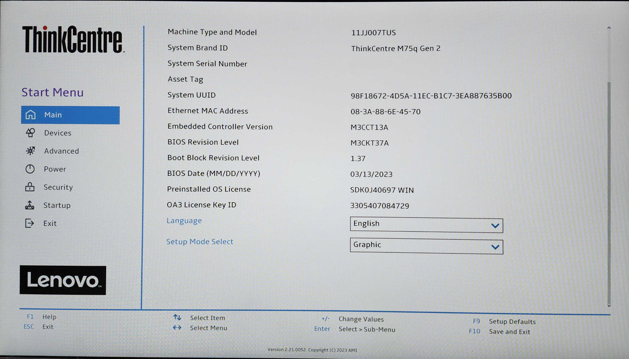The image size is (629, 359).
Task: Open the Security menu
Action: 58,187
